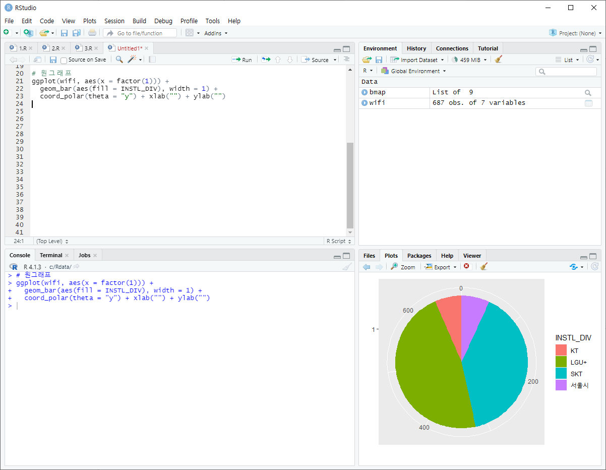Run the current line with Run button
The image size is (606, 470).
[x=242, y=60]
